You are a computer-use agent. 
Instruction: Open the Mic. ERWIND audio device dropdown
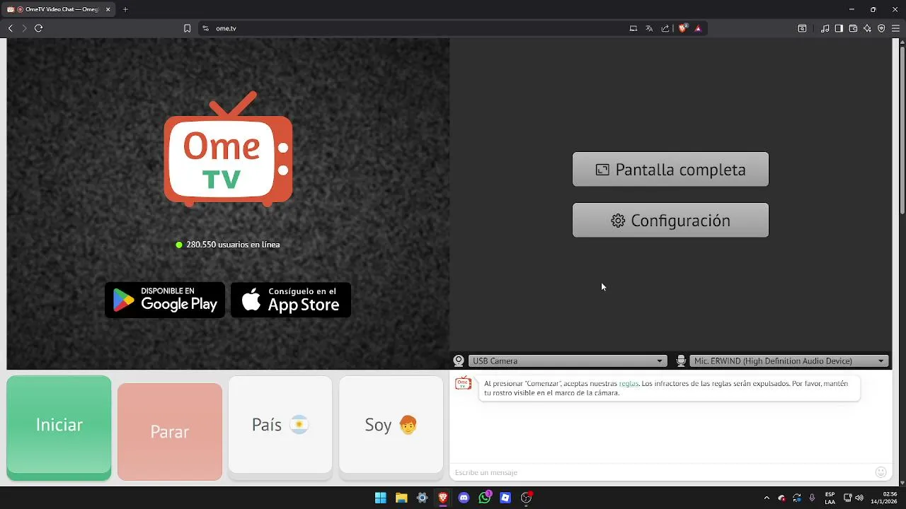point(789,361)
